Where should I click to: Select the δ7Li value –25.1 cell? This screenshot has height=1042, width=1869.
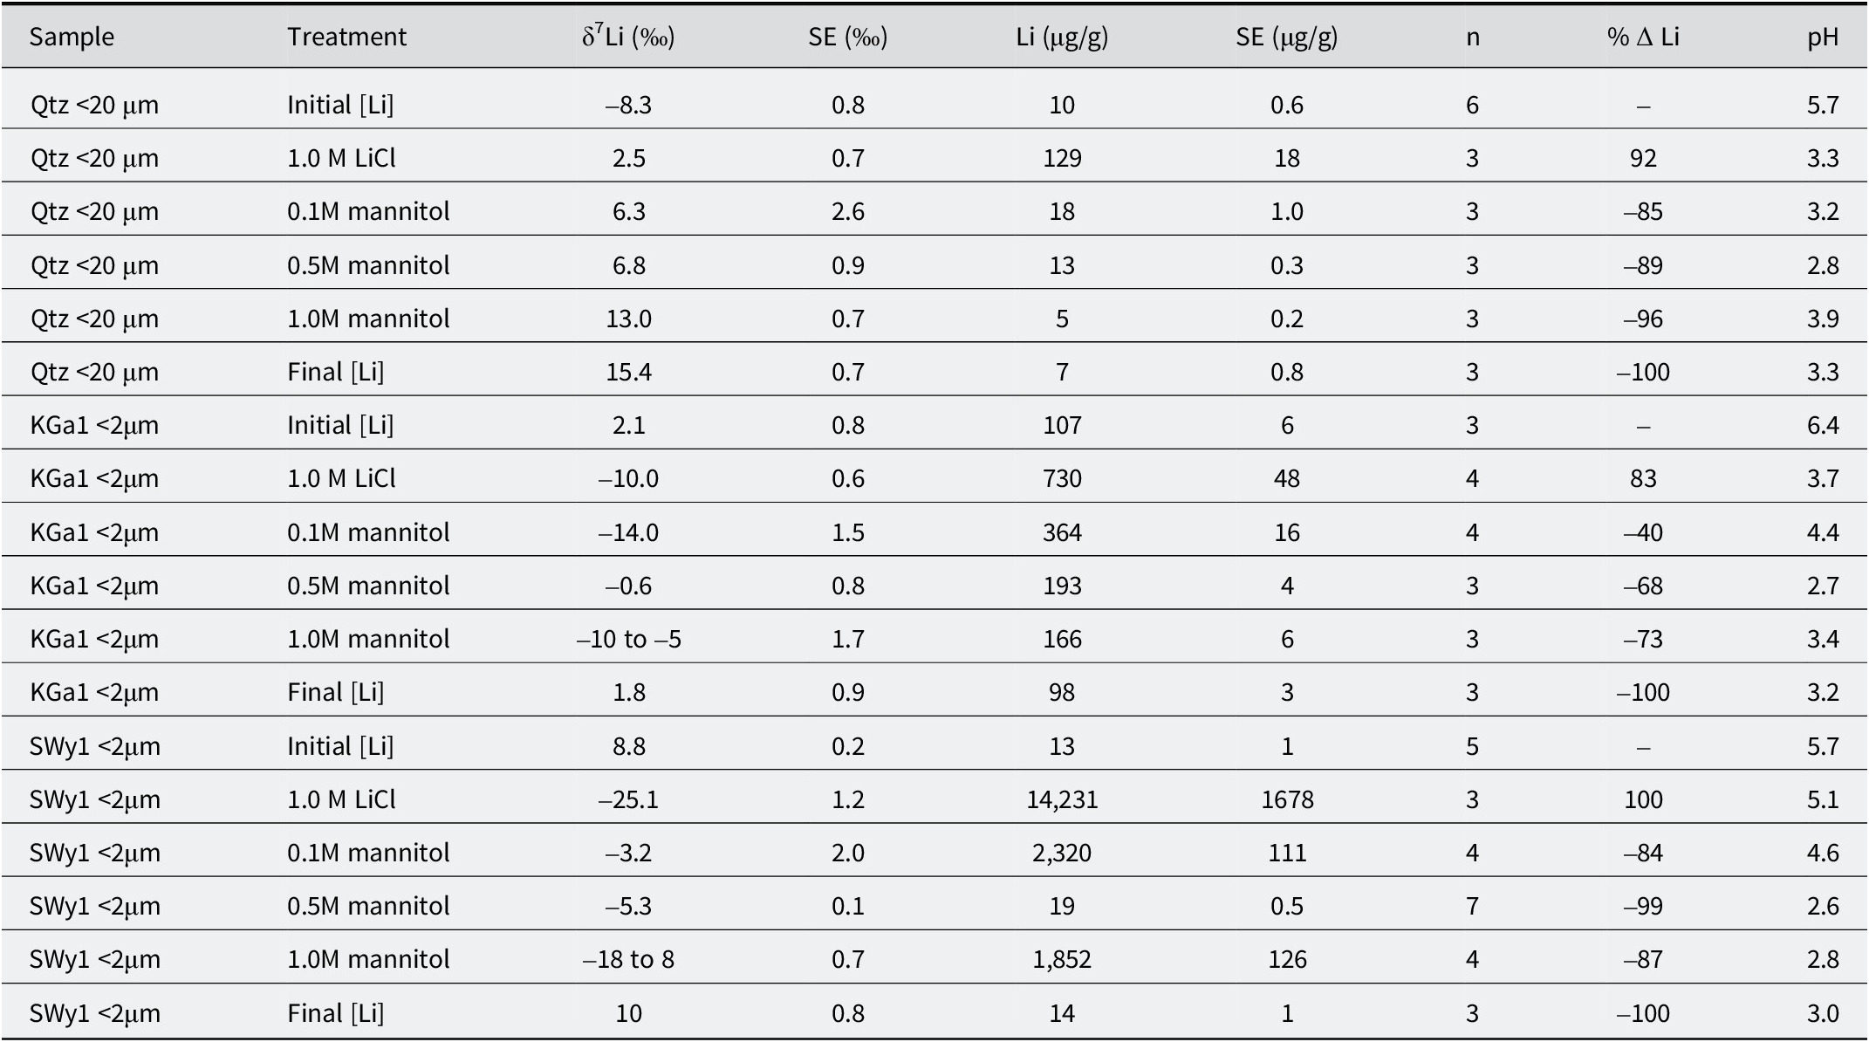[x=628, y=799]
